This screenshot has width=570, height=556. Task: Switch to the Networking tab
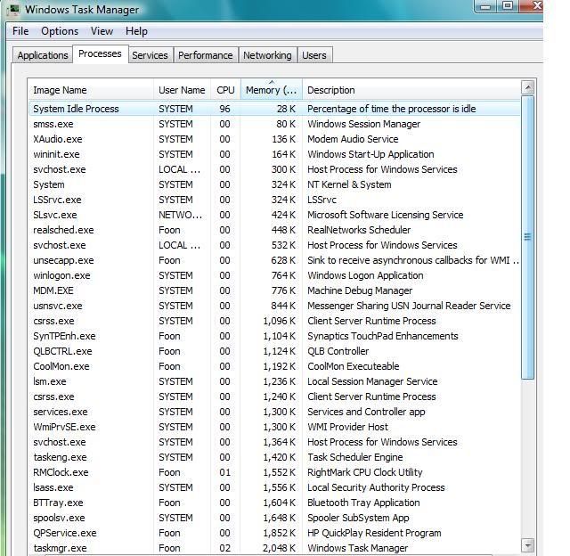267,55
